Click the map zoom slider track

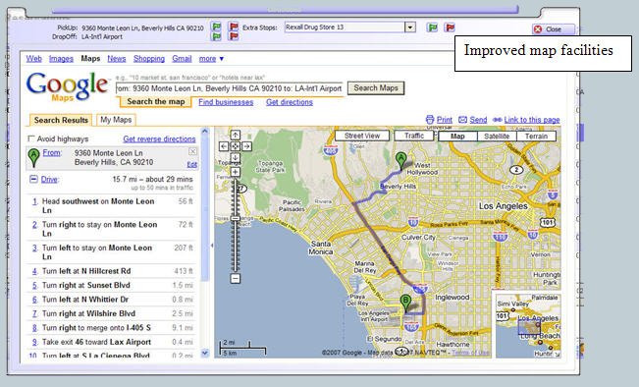tap(236, 225)
